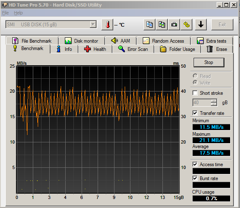Click the black down arrow icon

[x=201, y=25]
